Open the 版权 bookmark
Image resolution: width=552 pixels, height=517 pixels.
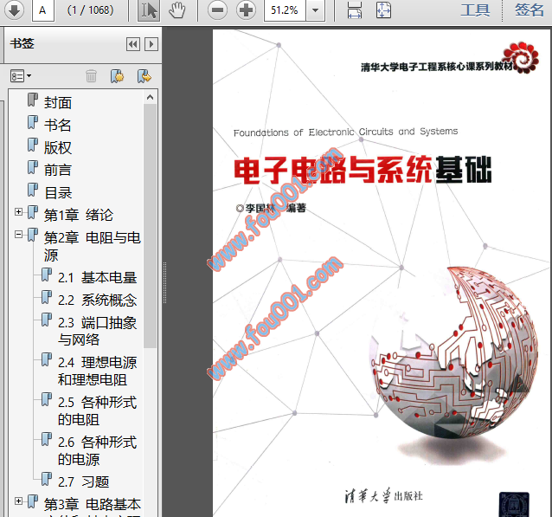[x=58, y=148]
